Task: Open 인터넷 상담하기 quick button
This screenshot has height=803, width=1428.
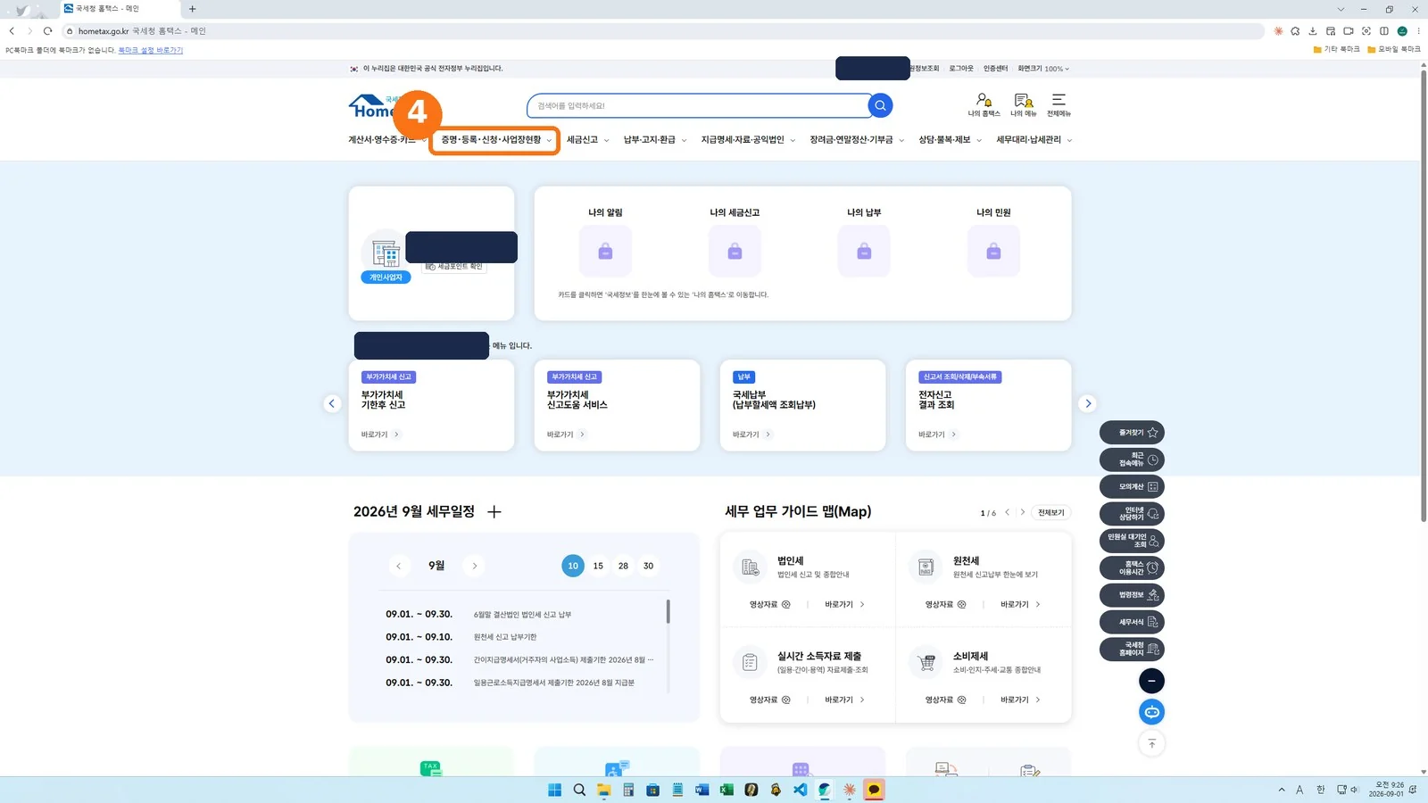Action: [1132, 514]
